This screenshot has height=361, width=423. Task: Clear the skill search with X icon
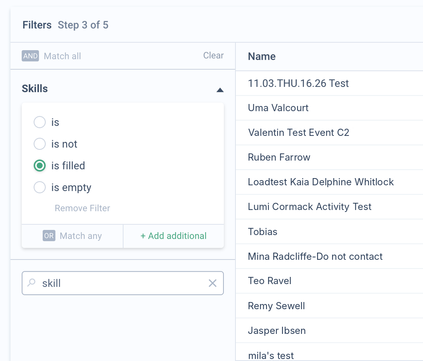(x=213, y=283)
